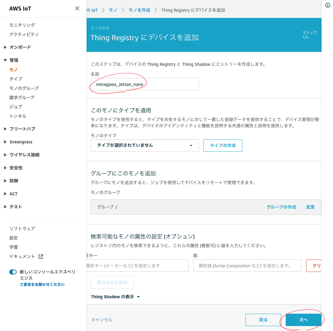Image resolution: width=333 pixels, height=331 pixels.
Task: Click the 属性キー input field
Action: (x=138, y=265)
